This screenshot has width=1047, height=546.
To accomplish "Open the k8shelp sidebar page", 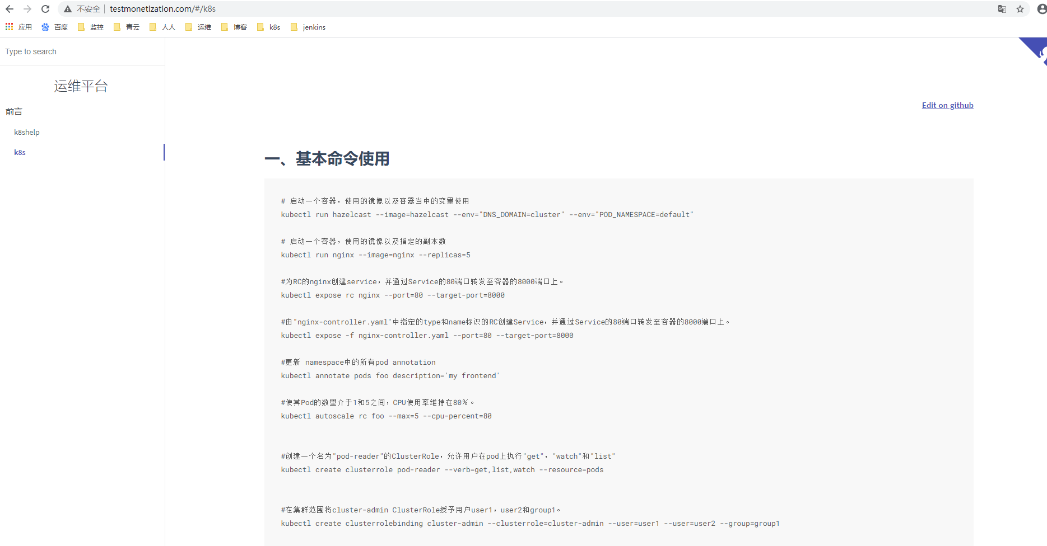I will pos(27,132).
